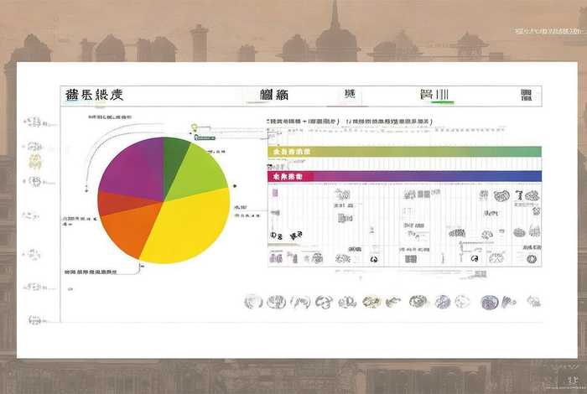
Task: Select the light green pie chart slice
Action: [x=199, y=172]
